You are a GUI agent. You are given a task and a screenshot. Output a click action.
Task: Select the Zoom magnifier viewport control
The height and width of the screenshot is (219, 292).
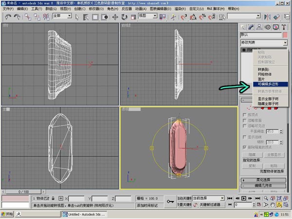click(x=266, y=199)
